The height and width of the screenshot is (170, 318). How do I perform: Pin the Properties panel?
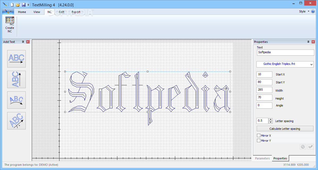[308, 42]
